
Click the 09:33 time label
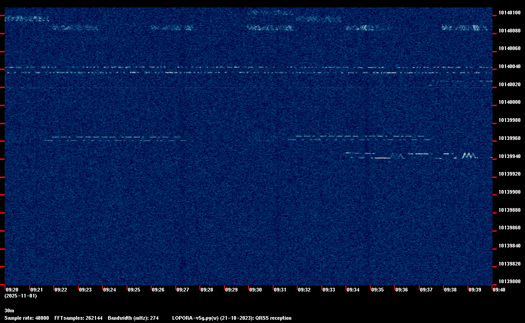pyautogui.click(x=328, y=290)
